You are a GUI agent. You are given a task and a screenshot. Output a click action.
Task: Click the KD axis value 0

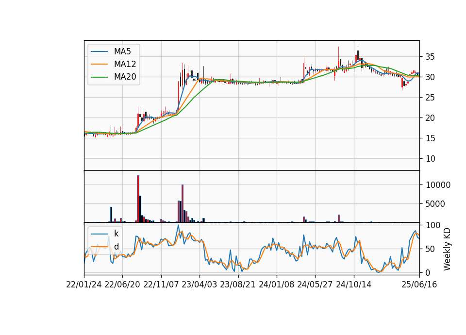point(428,272)
